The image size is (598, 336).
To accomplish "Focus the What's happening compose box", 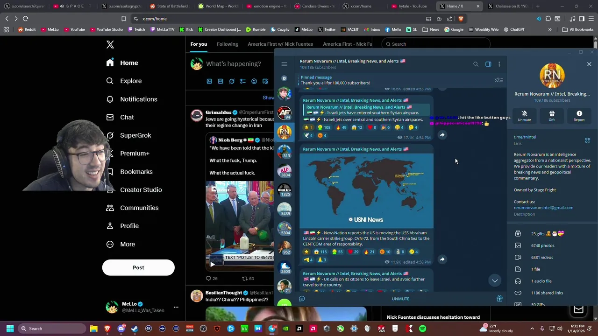I will [234, 64].
